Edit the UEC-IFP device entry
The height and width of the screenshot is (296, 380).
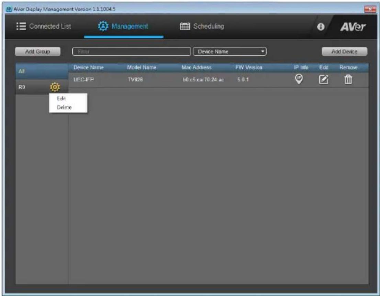(324, 79)
